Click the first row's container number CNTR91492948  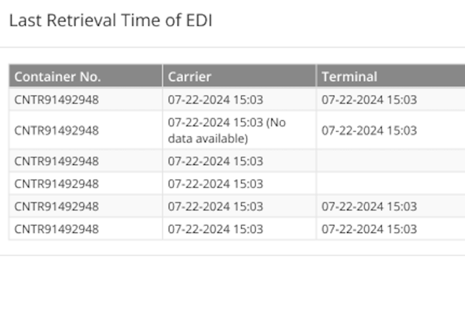[56, 100]
